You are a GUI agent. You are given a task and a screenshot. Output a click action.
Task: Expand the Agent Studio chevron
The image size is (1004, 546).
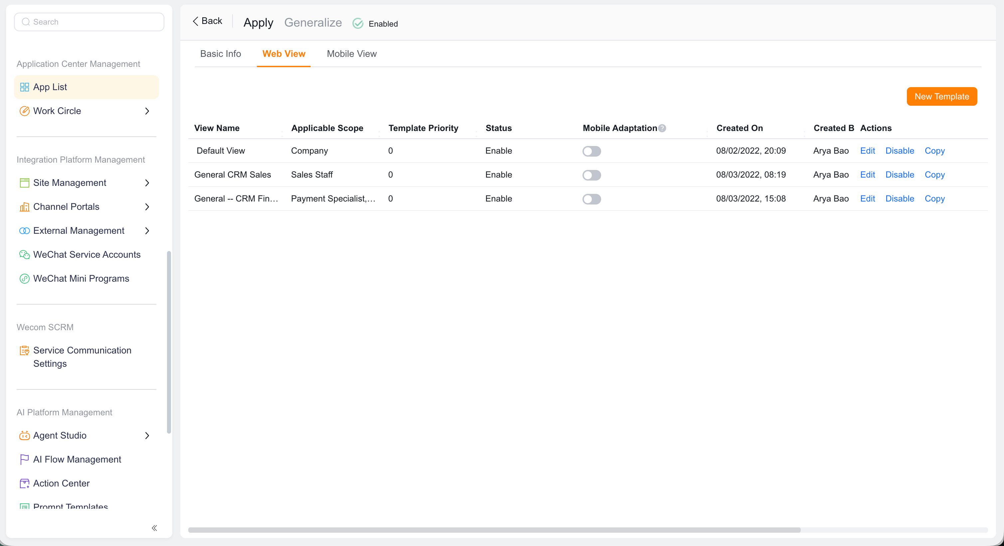(x=147, y=435)
